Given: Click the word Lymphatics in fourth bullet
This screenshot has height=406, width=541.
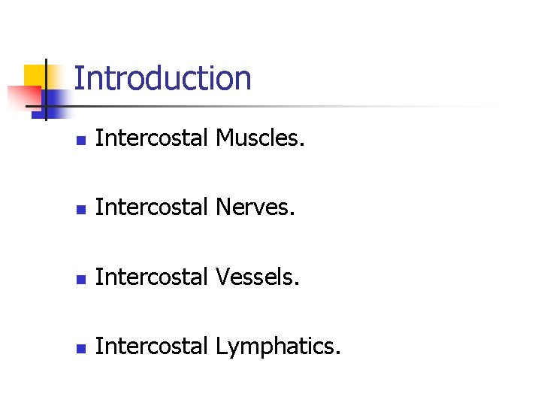Looking at the screenshot, I should tap(274, 347).
